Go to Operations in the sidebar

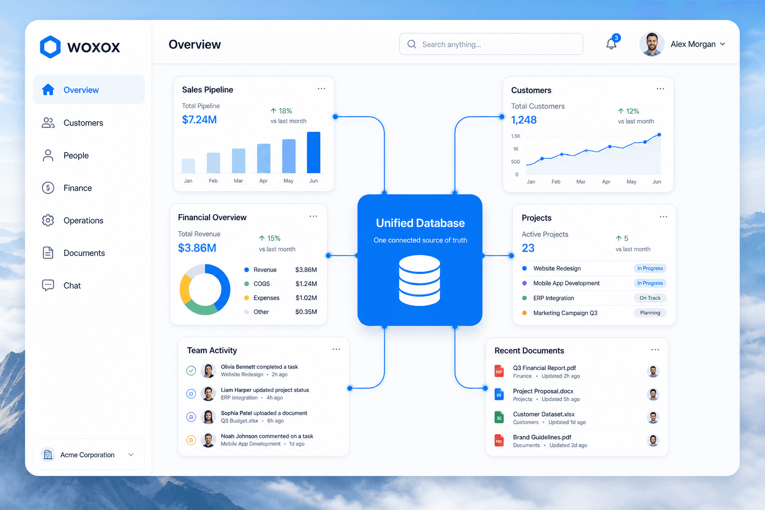[89, 220]
